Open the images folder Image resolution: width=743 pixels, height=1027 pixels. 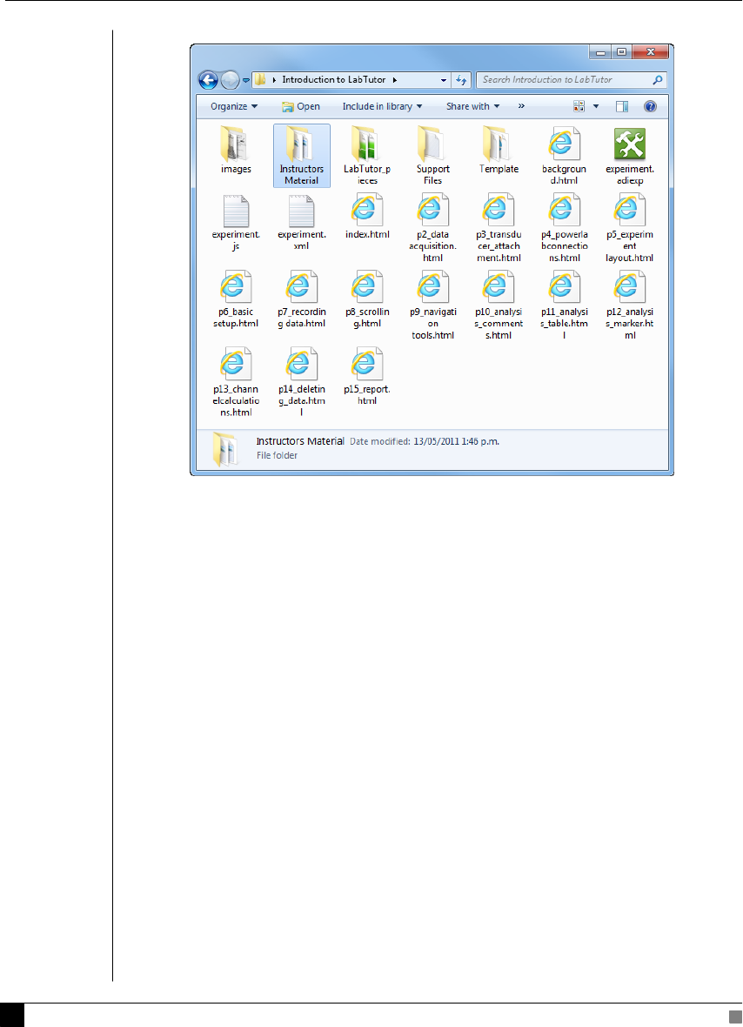tap(236, 151)
